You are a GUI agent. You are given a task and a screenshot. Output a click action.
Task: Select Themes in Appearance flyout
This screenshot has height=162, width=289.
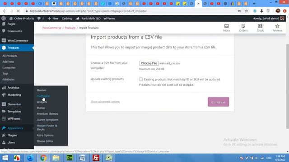(42, 90)
